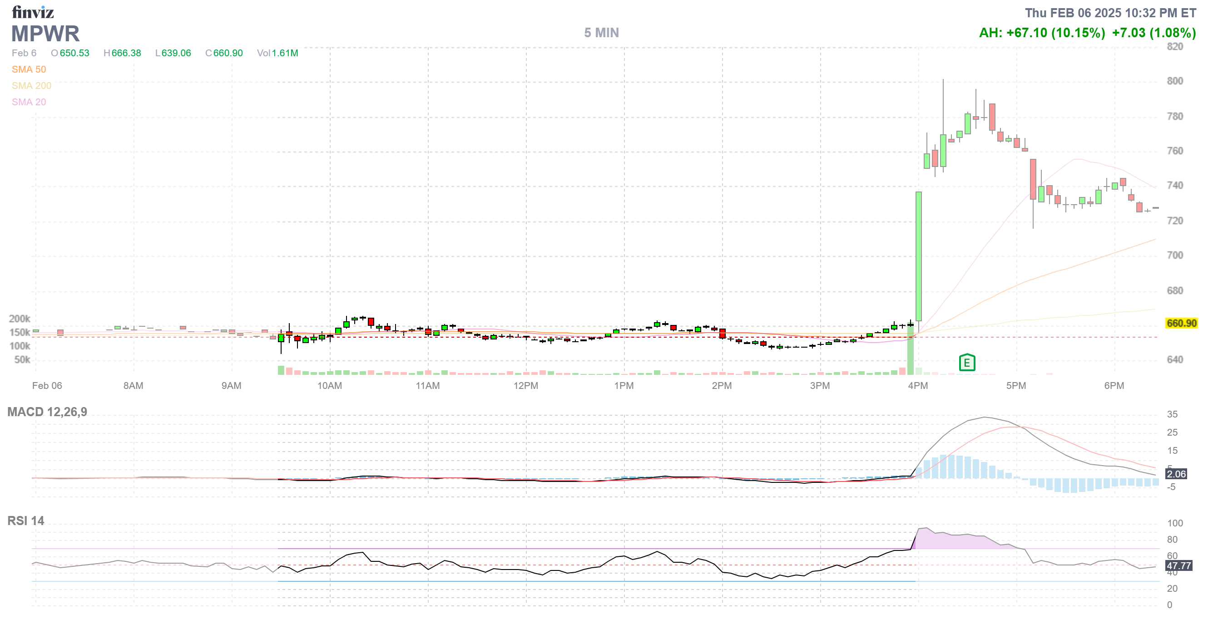Click the Thu FEB 06 2025 timestamp
The height and width of the screenshot is (619, 1208).
[1110, 13]
